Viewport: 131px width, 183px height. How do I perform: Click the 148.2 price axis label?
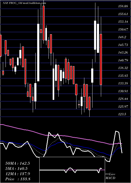[122, 37]
